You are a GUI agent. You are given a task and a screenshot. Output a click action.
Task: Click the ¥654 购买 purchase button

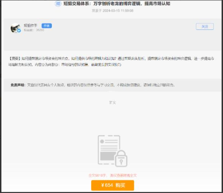(x=113, y=185)
